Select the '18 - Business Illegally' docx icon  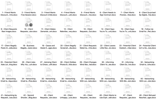[x=29, y=39]
